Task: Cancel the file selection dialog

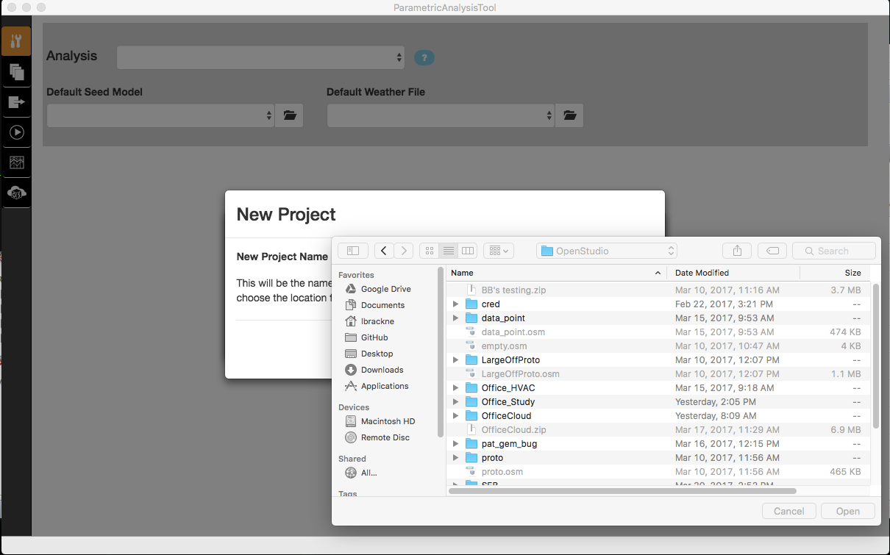Action: pos(788,511)
